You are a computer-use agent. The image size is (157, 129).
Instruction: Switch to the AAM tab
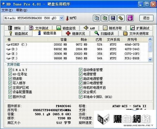click(x=89, y=28)
